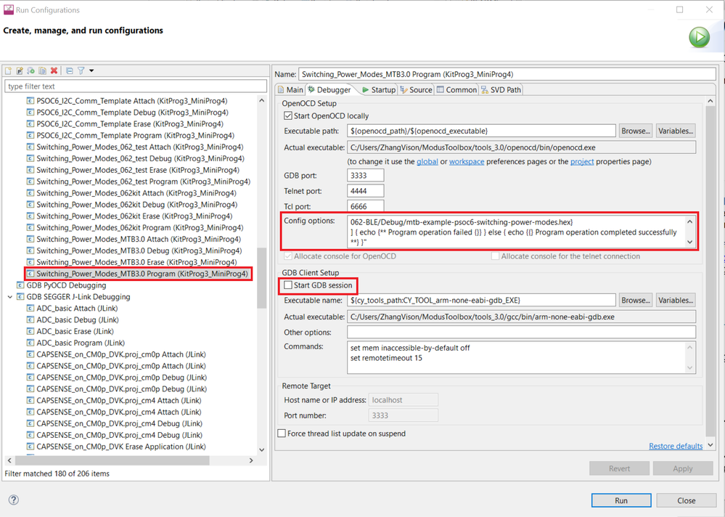725x517 pixels.
Task: Click Variables for GDB executable name
Action: [x=676, y=300]
